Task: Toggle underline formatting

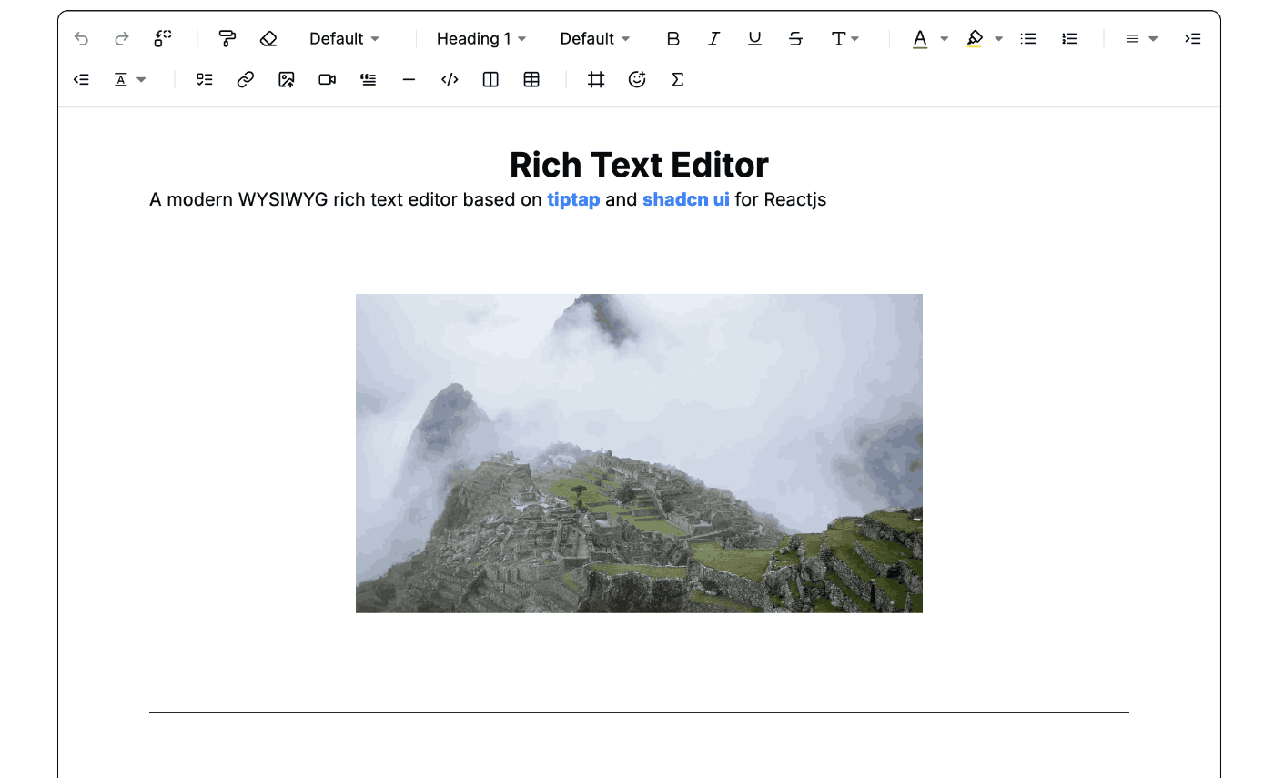Action: pos(754,38)
